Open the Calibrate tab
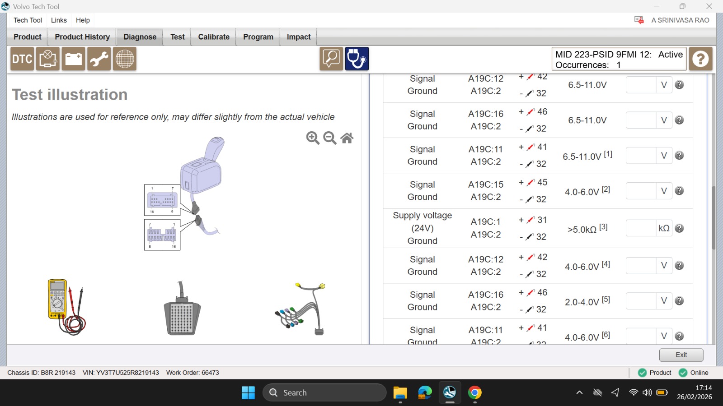Viewport: 723px width, 406px height. point(214,37)
